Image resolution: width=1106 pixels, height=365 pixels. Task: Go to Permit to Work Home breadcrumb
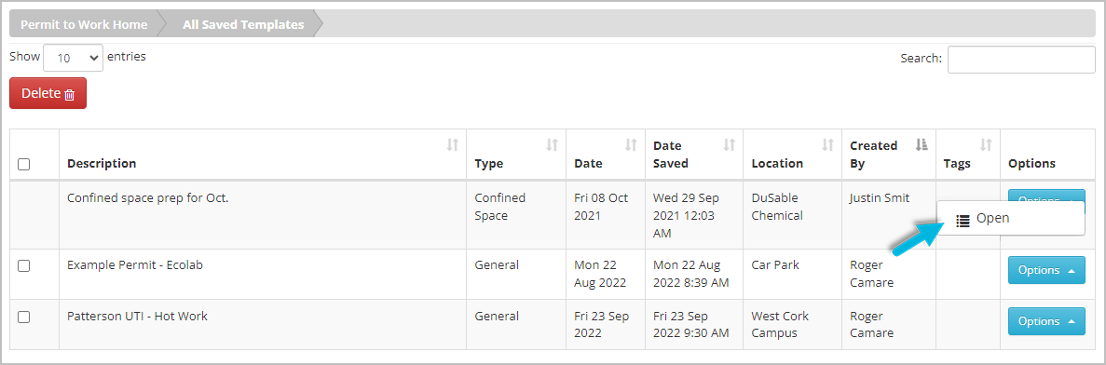coord(84,24)
